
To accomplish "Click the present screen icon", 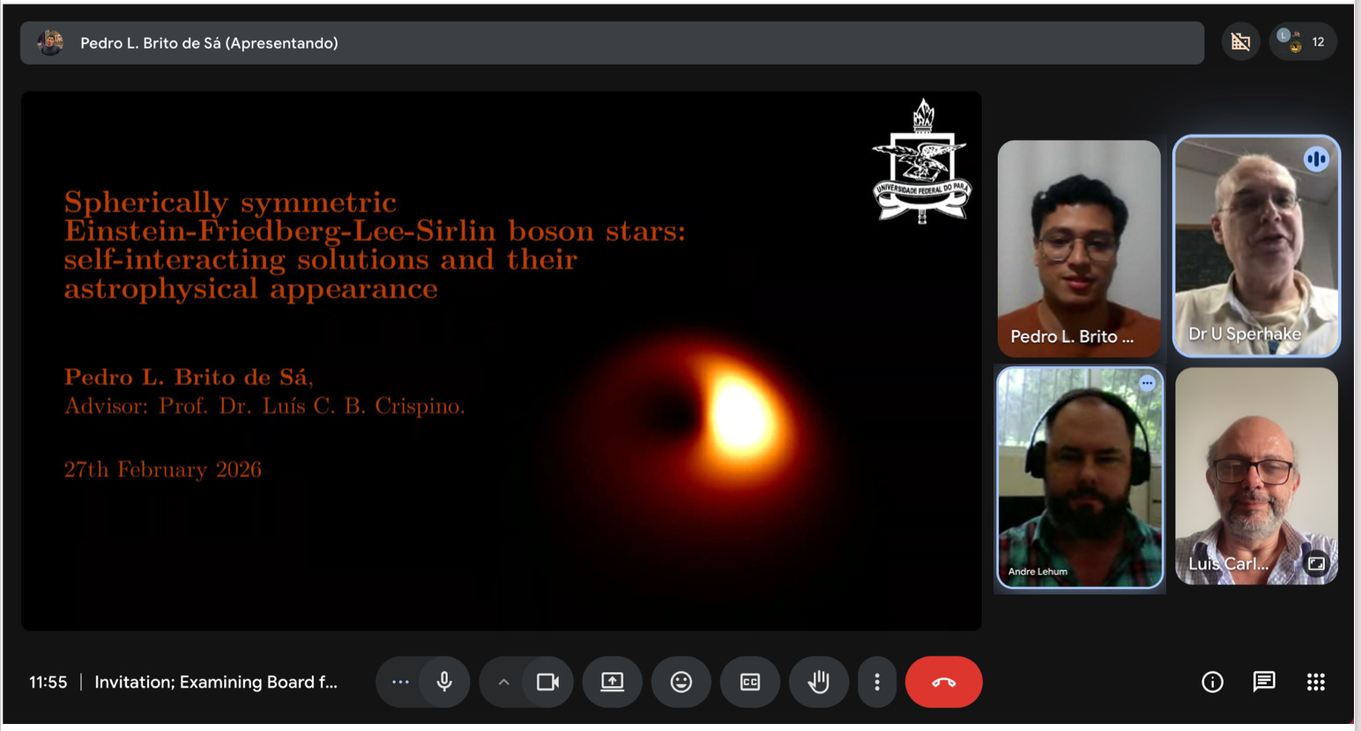I will tap(612, 682).
